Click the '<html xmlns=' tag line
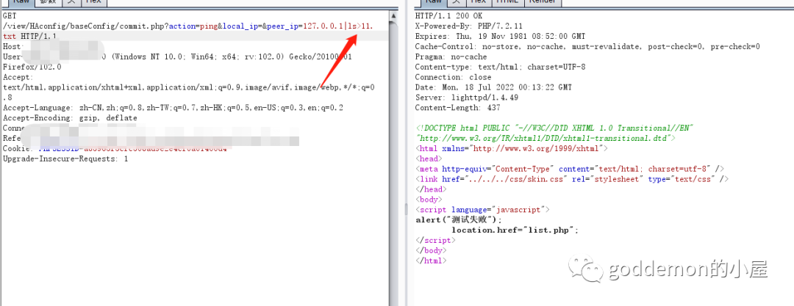Image resolution: width=794 pixels, height=306 pixels. (x=511, y=149)
